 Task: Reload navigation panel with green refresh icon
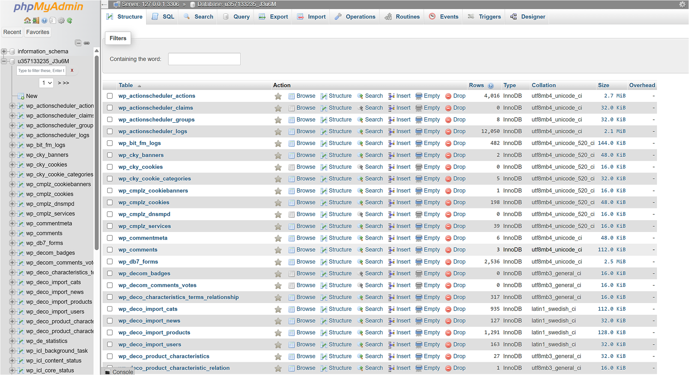point(70,20)
